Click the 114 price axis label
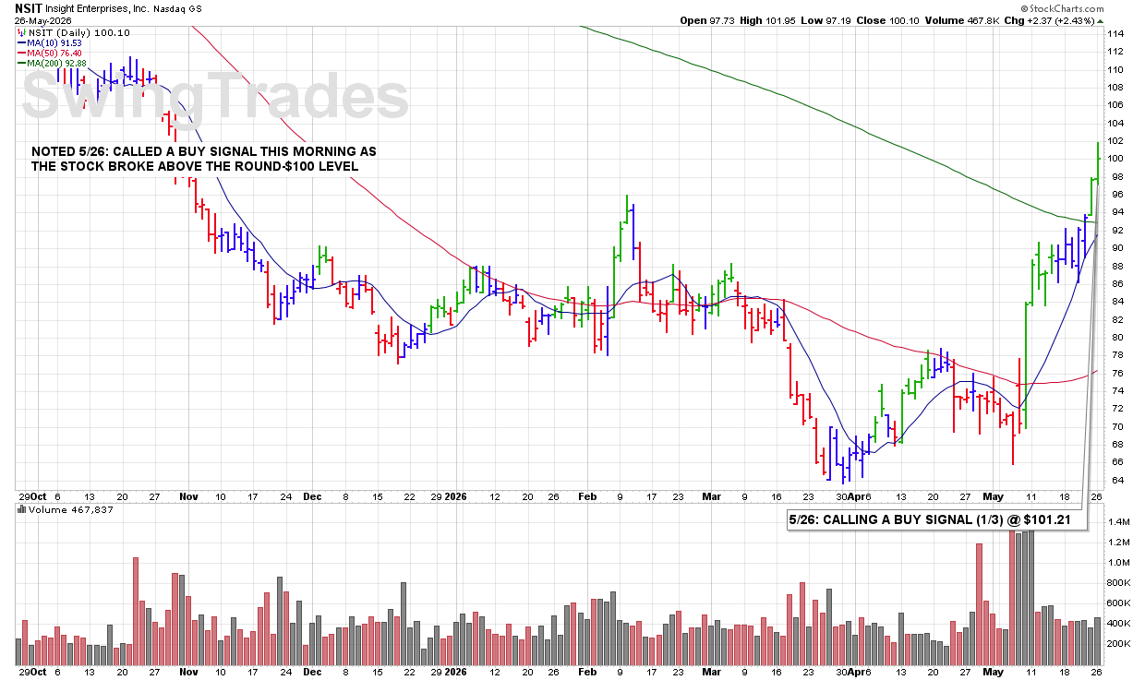Image resolution: width=1145 pixels, height=680 pixels. [1115, 33]
